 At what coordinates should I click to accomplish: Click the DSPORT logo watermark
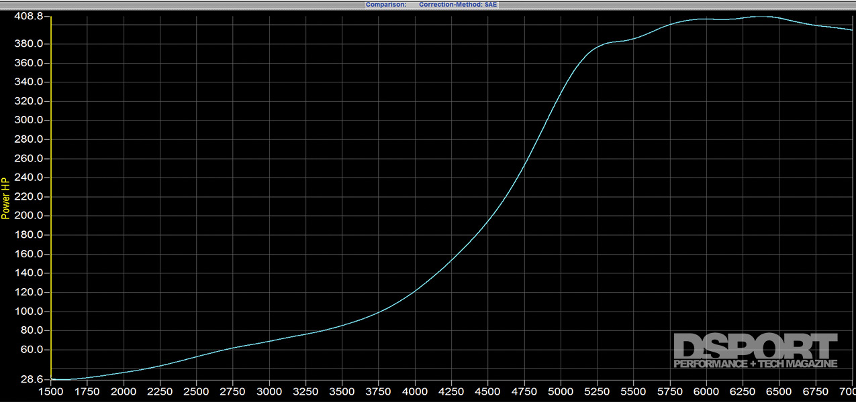(x=755, y=346)
